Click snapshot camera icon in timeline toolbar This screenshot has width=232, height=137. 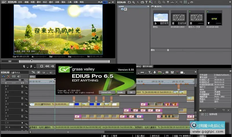[x=39, y=72]
